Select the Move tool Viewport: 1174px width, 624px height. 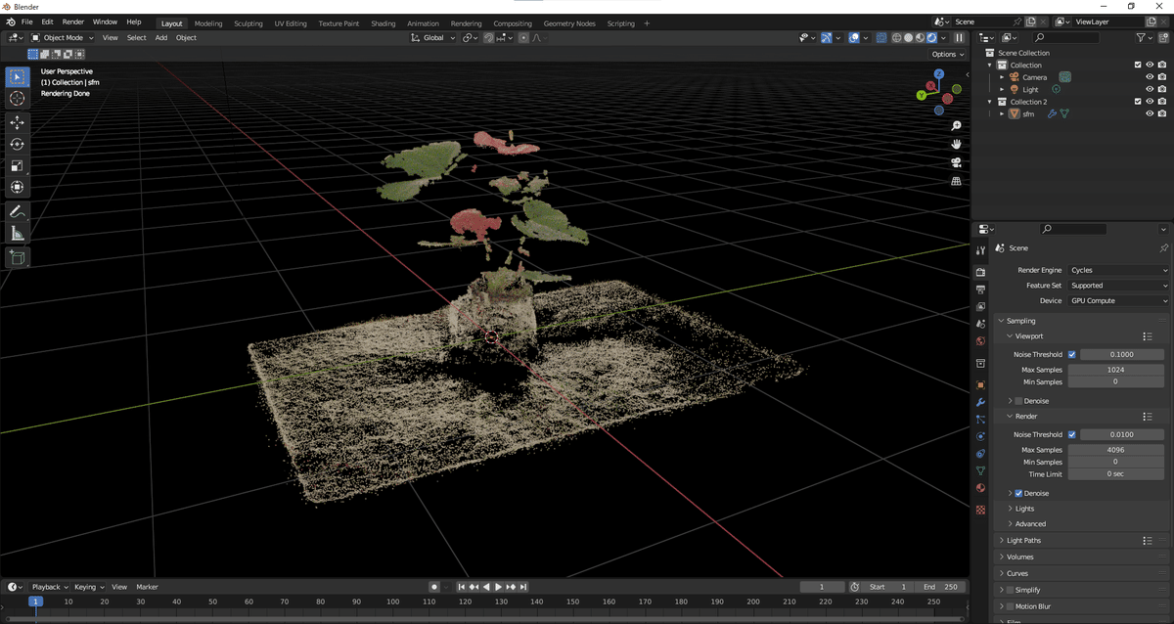17,122
